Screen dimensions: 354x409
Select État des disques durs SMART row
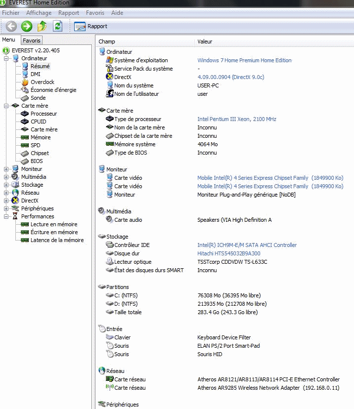(224, 270)
